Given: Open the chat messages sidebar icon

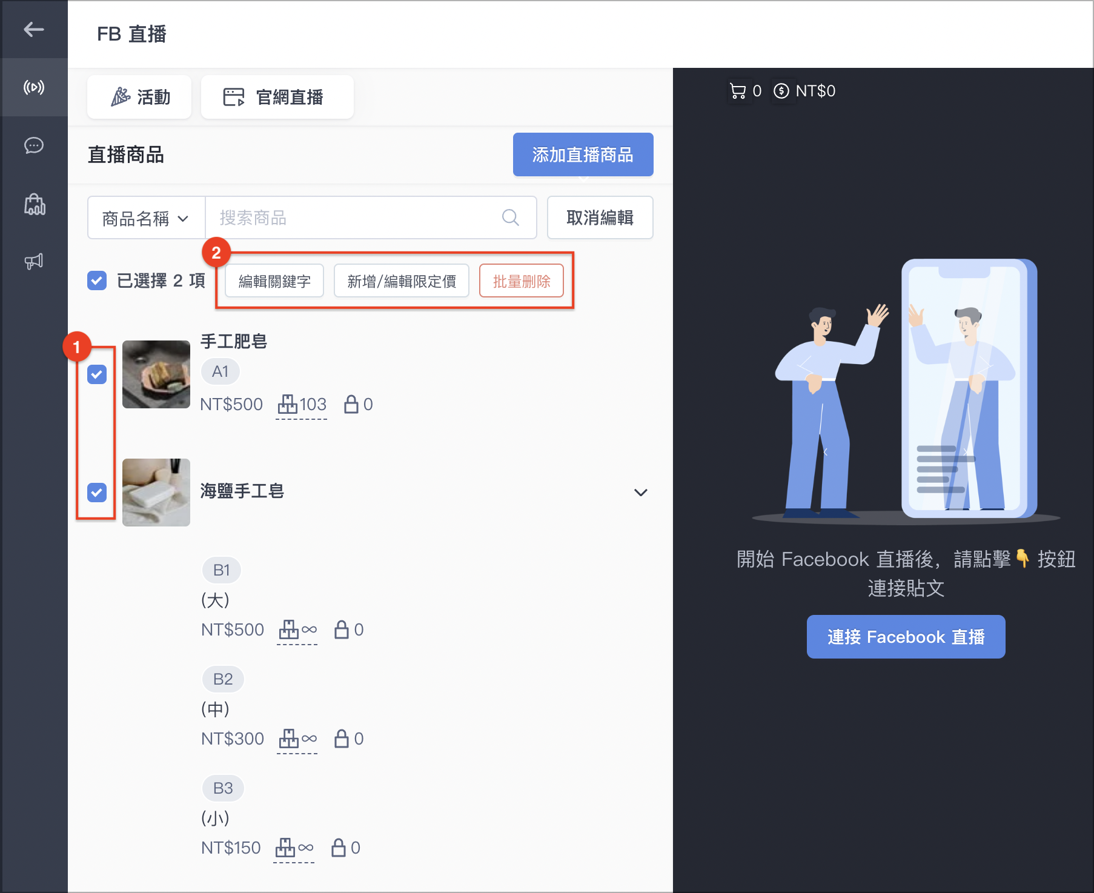Looking at the screenshot, I should tap(34, 145).
